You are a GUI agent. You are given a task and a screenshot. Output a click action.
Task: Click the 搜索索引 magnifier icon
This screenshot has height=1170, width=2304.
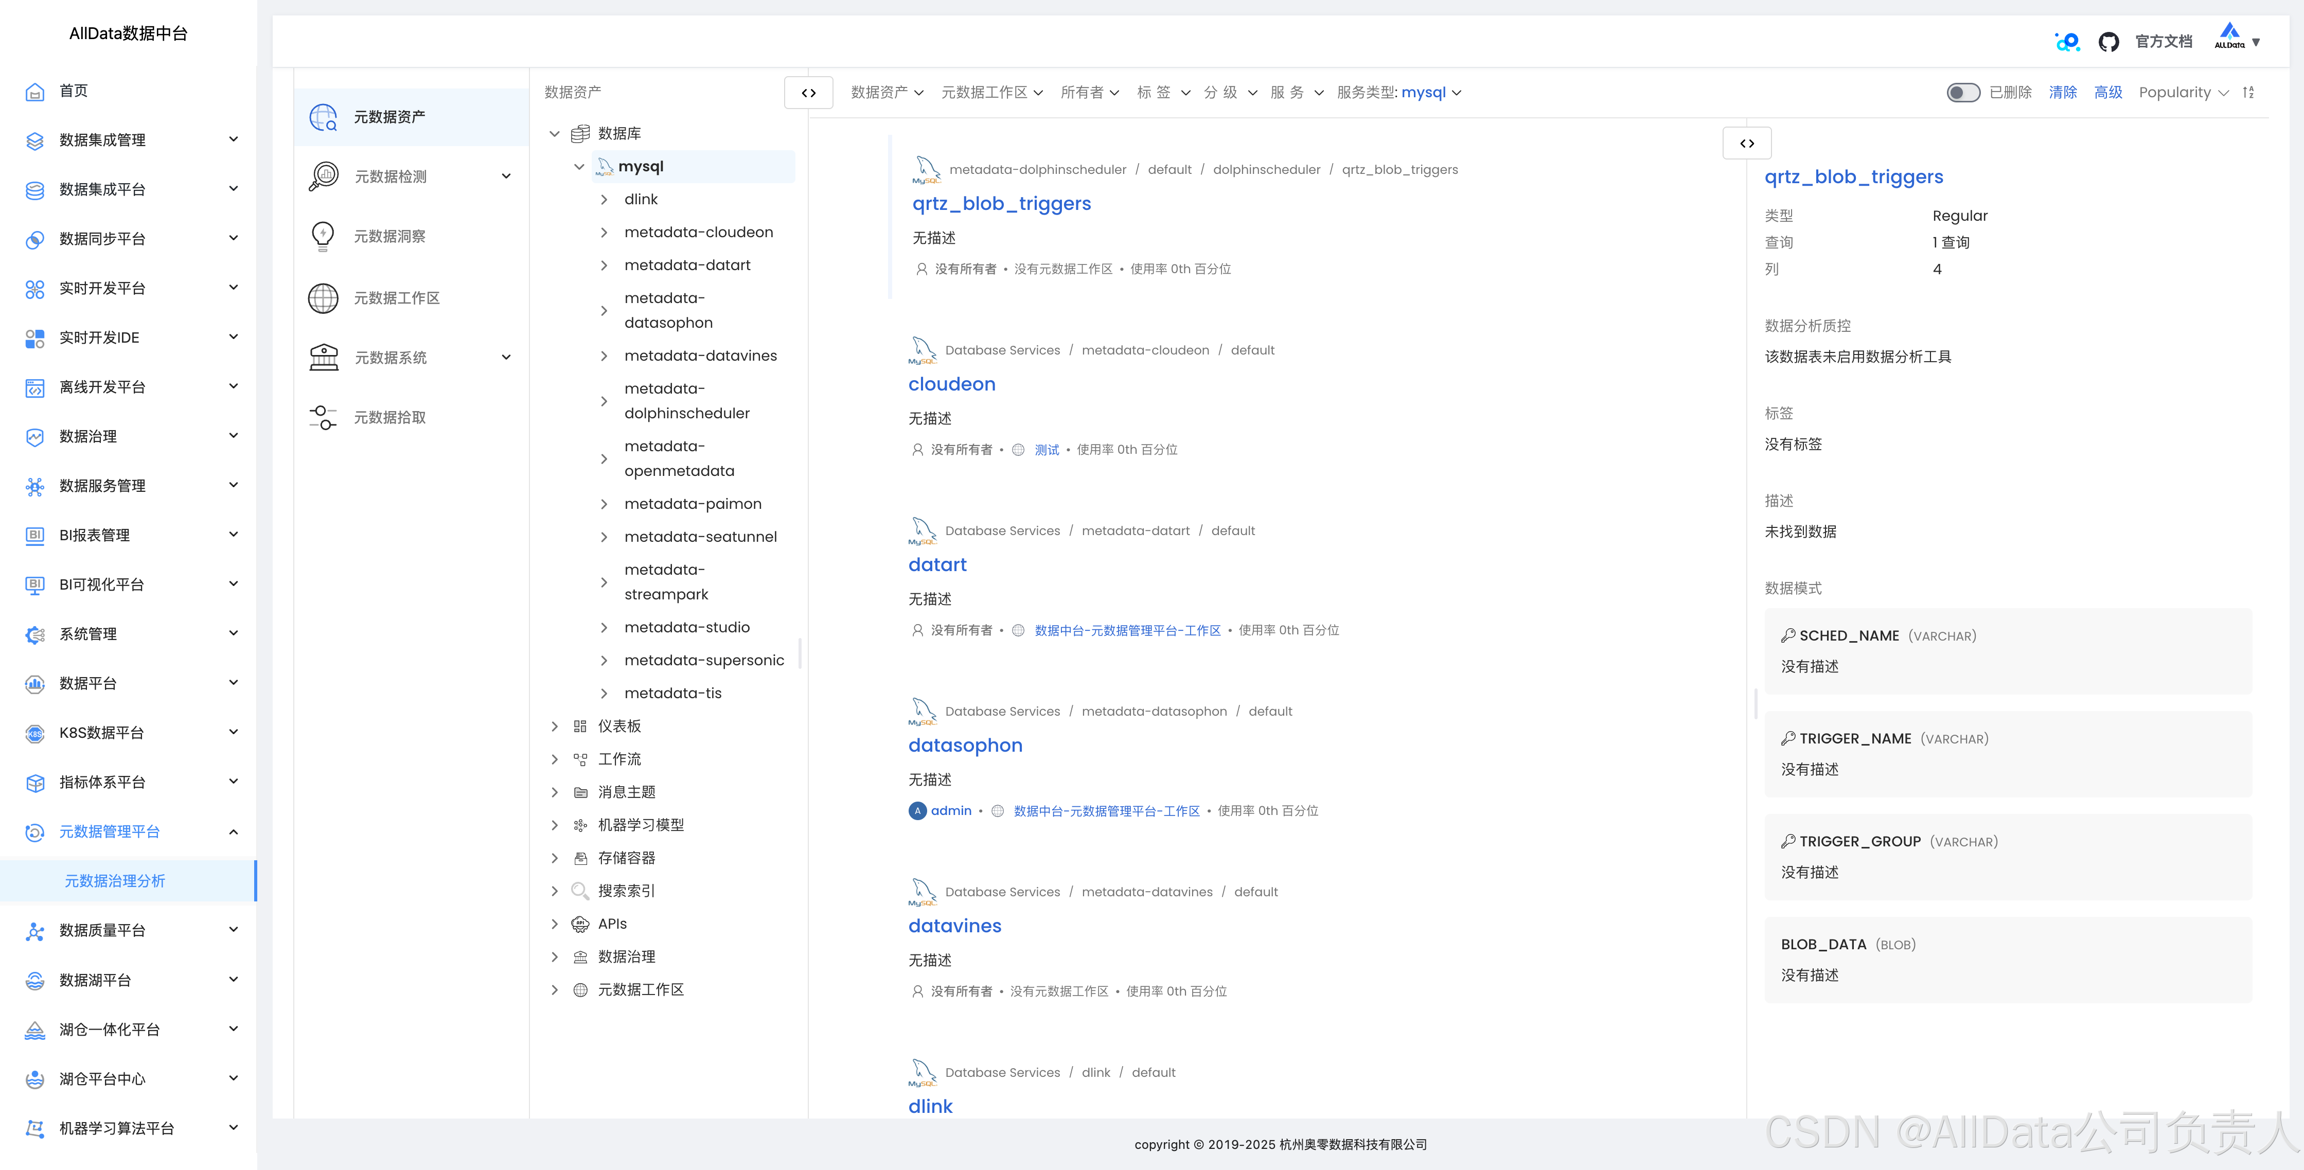pyautogui.click(x=580, y=891)
